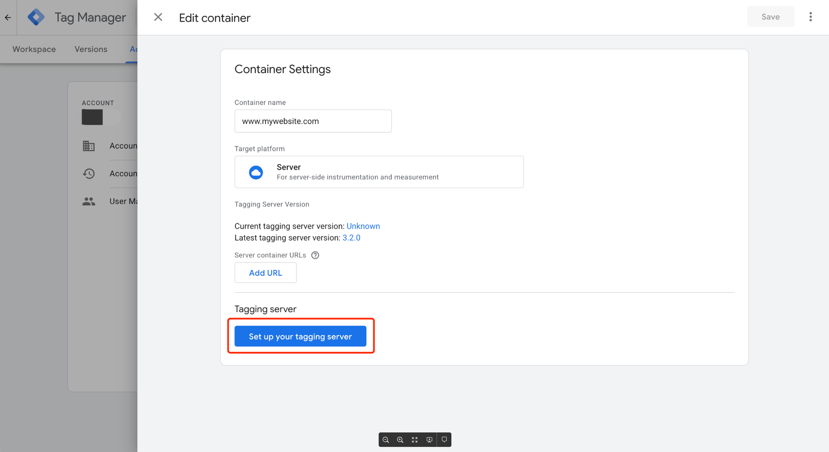The height and width of the screenshot is (452, 829).
Task: Click the Tag Manager logo
Action: (36, 17)
